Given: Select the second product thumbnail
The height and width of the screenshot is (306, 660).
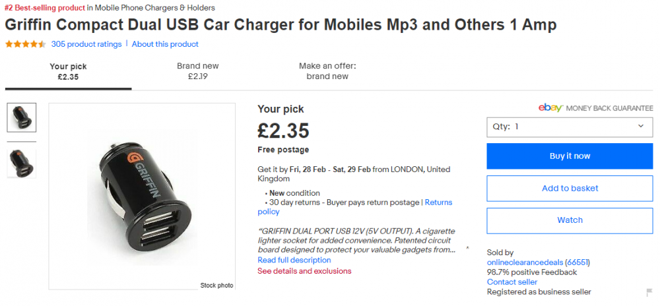Looking at the screenshot, I should pos(22,164).
